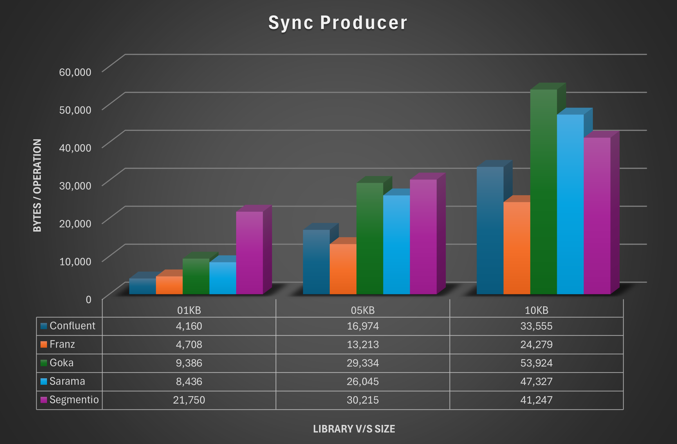Click the table cell '4,160'

(x=189, y=326)
